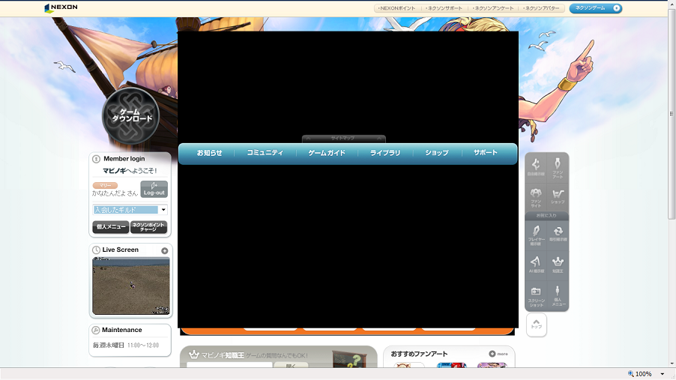This screenshot has width=676, height=380.
Task: Expand the ネクソンゲーム dropdown button
Action: click(595, 8)
